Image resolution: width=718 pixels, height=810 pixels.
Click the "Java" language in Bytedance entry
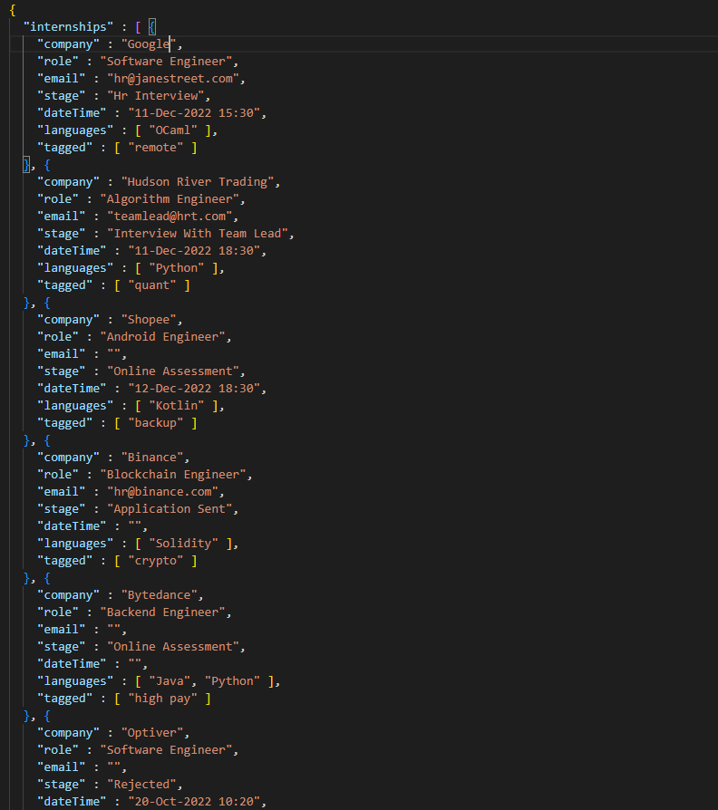(170, 680)
